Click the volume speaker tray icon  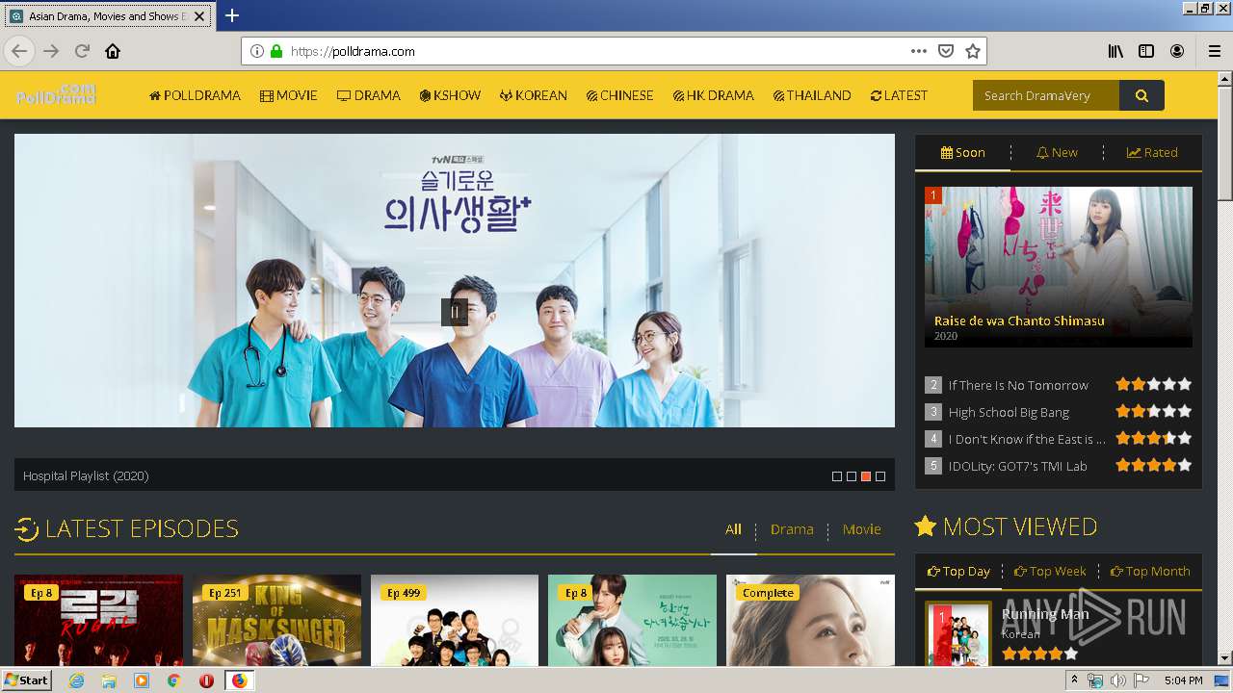1117,680
